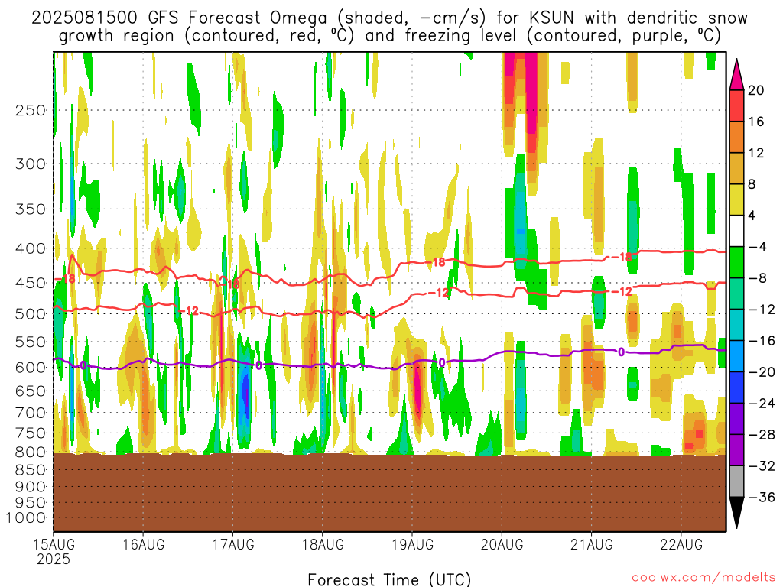This screenshot has height=587, width=783.
Task: Click the 750 pressure level label
Action: 31,433
